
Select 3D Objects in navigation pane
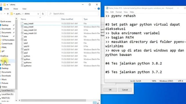[x=6, y=65]
